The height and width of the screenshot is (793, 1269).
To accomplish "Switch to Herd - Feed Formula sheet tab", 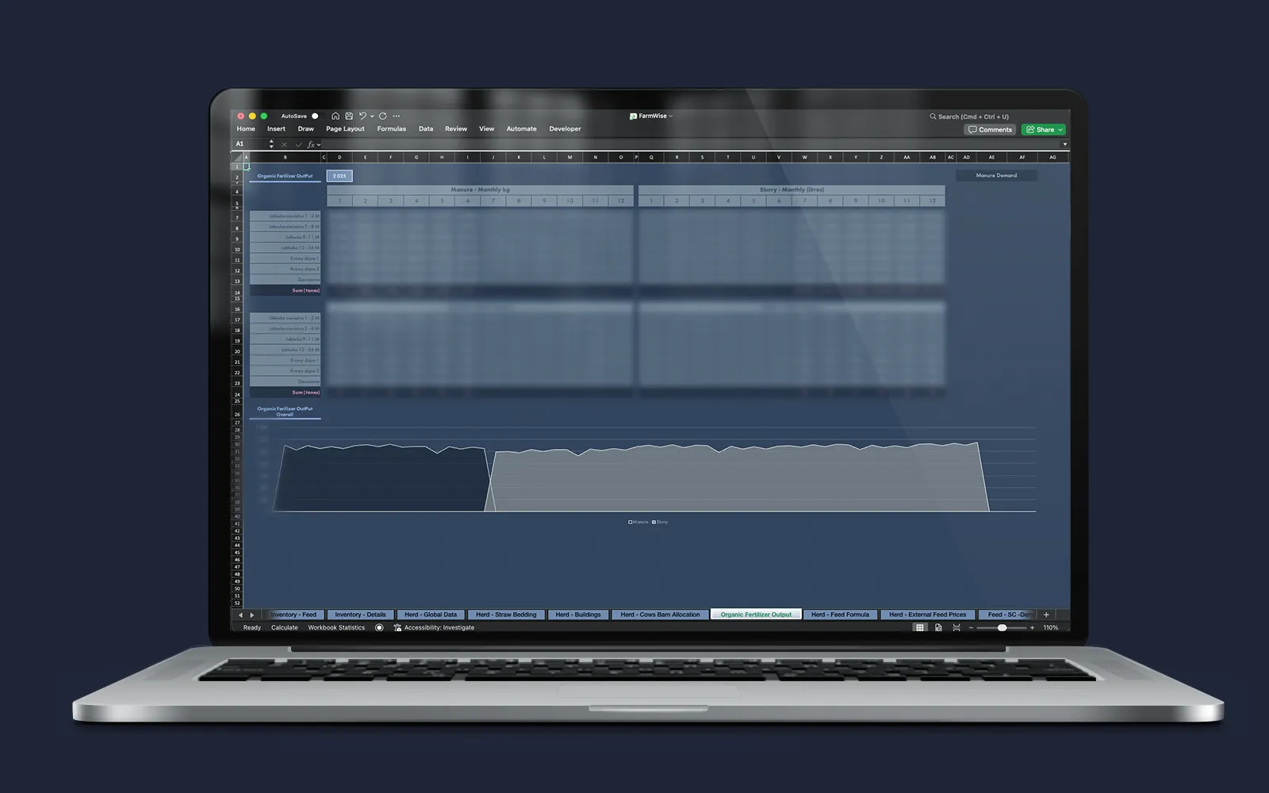I will 840,615.
